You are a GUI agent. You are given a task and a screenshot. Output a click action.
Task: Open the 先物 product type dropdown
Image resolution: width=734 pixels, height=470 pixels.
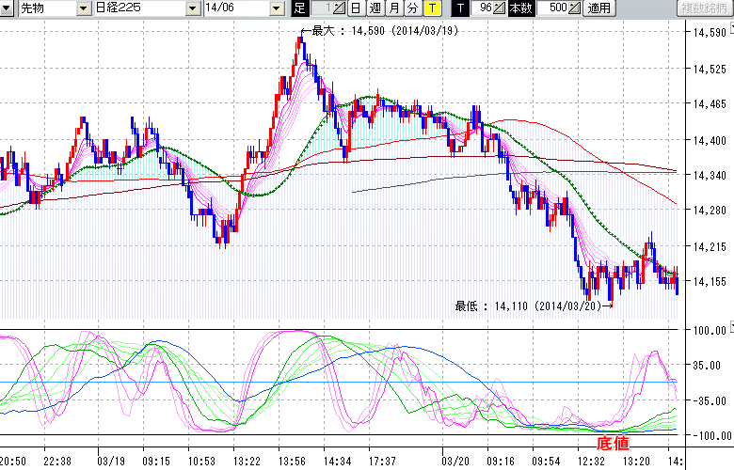click(x=84, y=8)
